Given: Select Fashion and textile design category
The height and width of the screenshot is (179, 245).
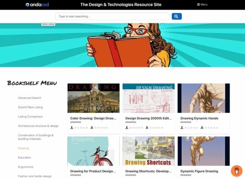Looking at the screenshot, I should point(35,176).
